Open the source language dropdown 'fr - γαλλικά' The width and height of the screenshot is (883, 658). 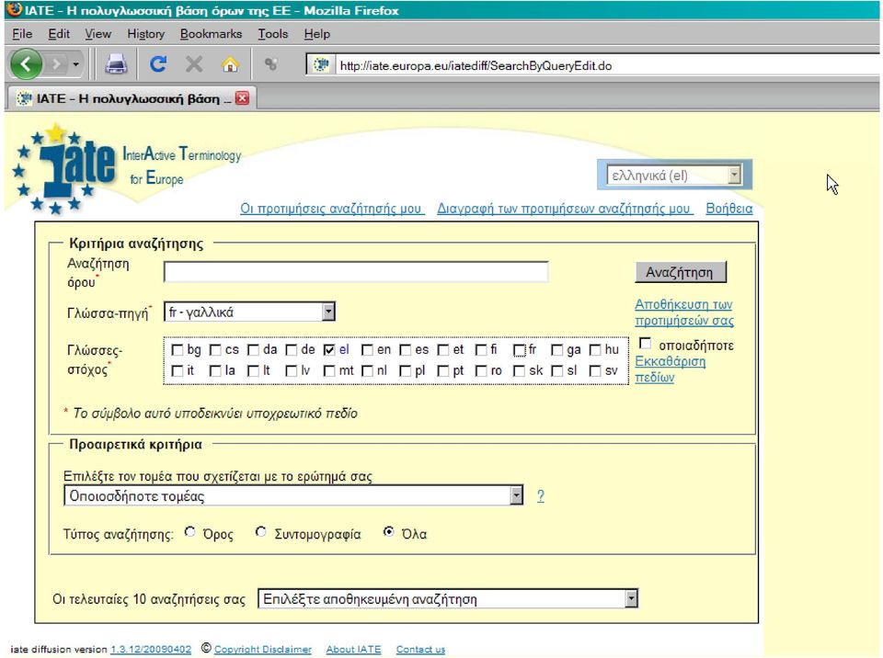coord(249,312)
